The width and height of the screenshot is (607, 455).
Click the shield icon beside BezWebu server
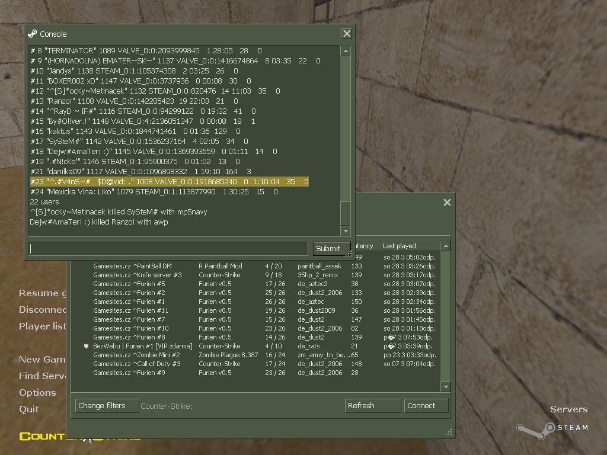[x=87, y=346]
